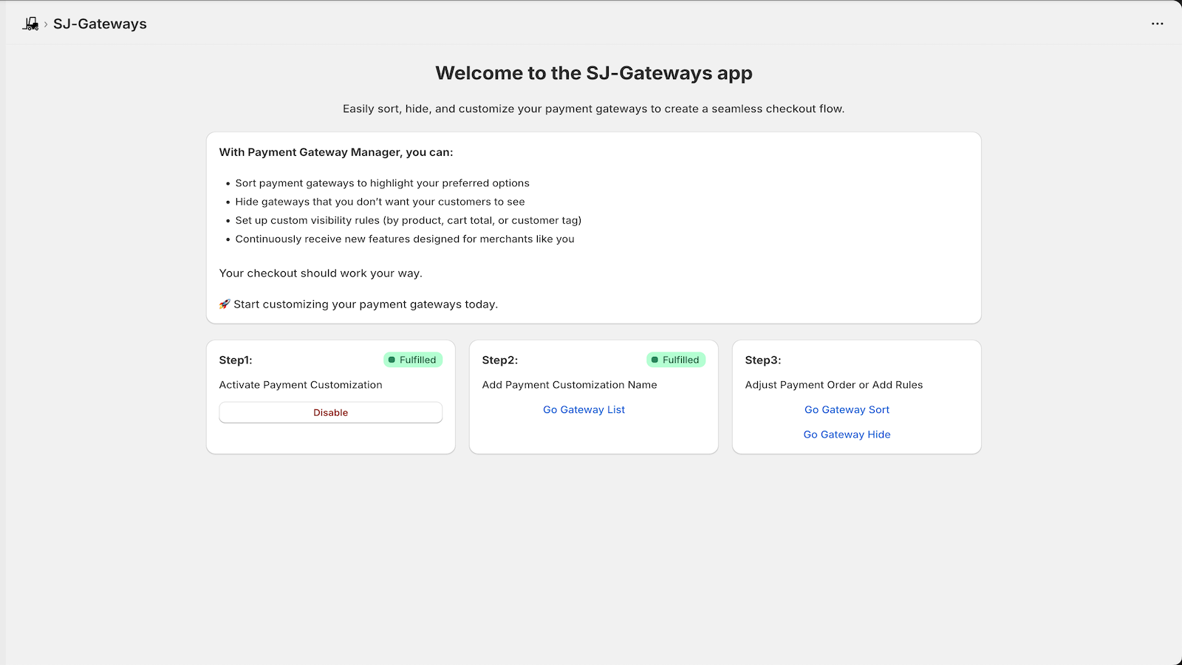Click the 'Add Payment Customization Name' text

569,385
